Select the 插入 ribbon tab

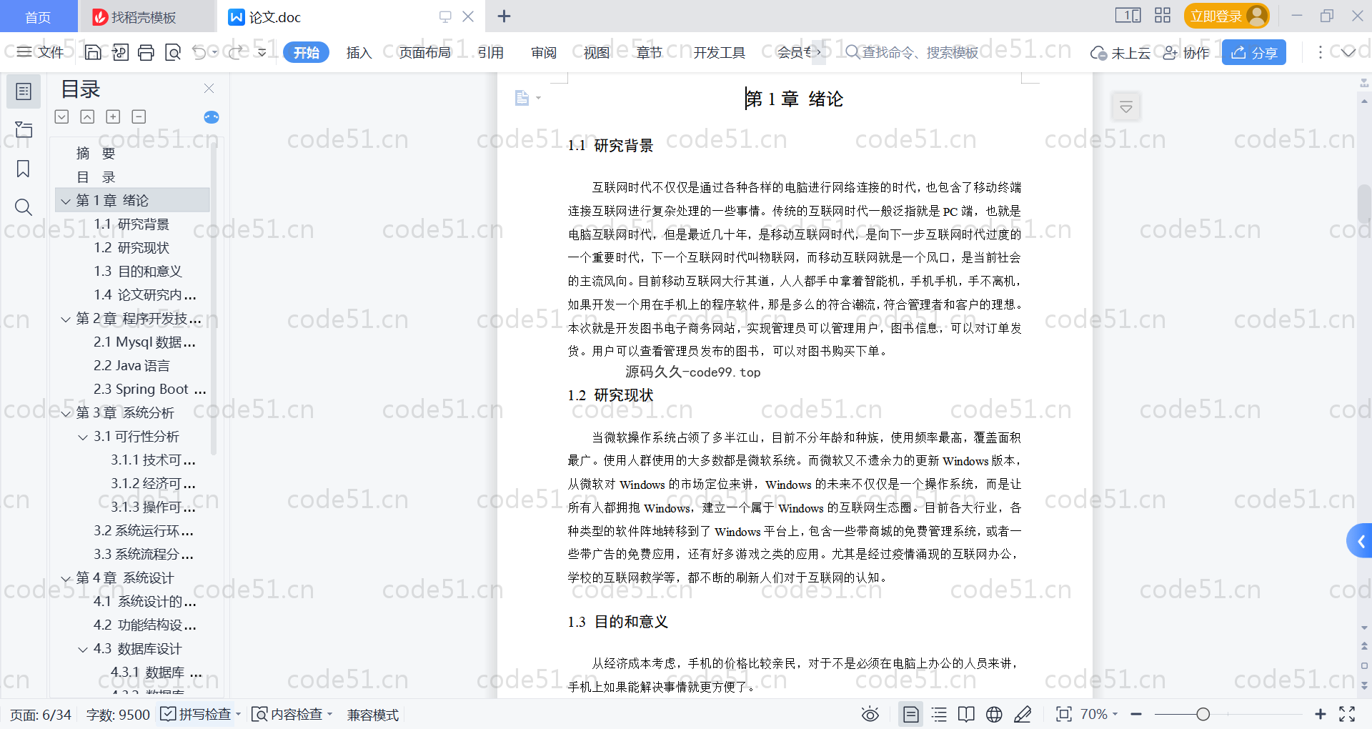tap(359, 52)
